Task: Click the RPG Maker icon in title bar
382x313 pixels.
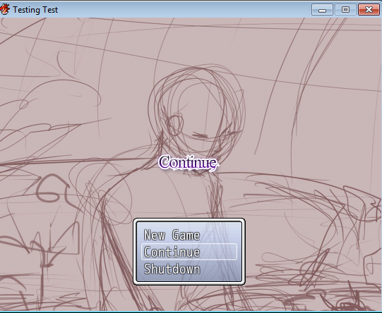Action: [x=4, y=9]
